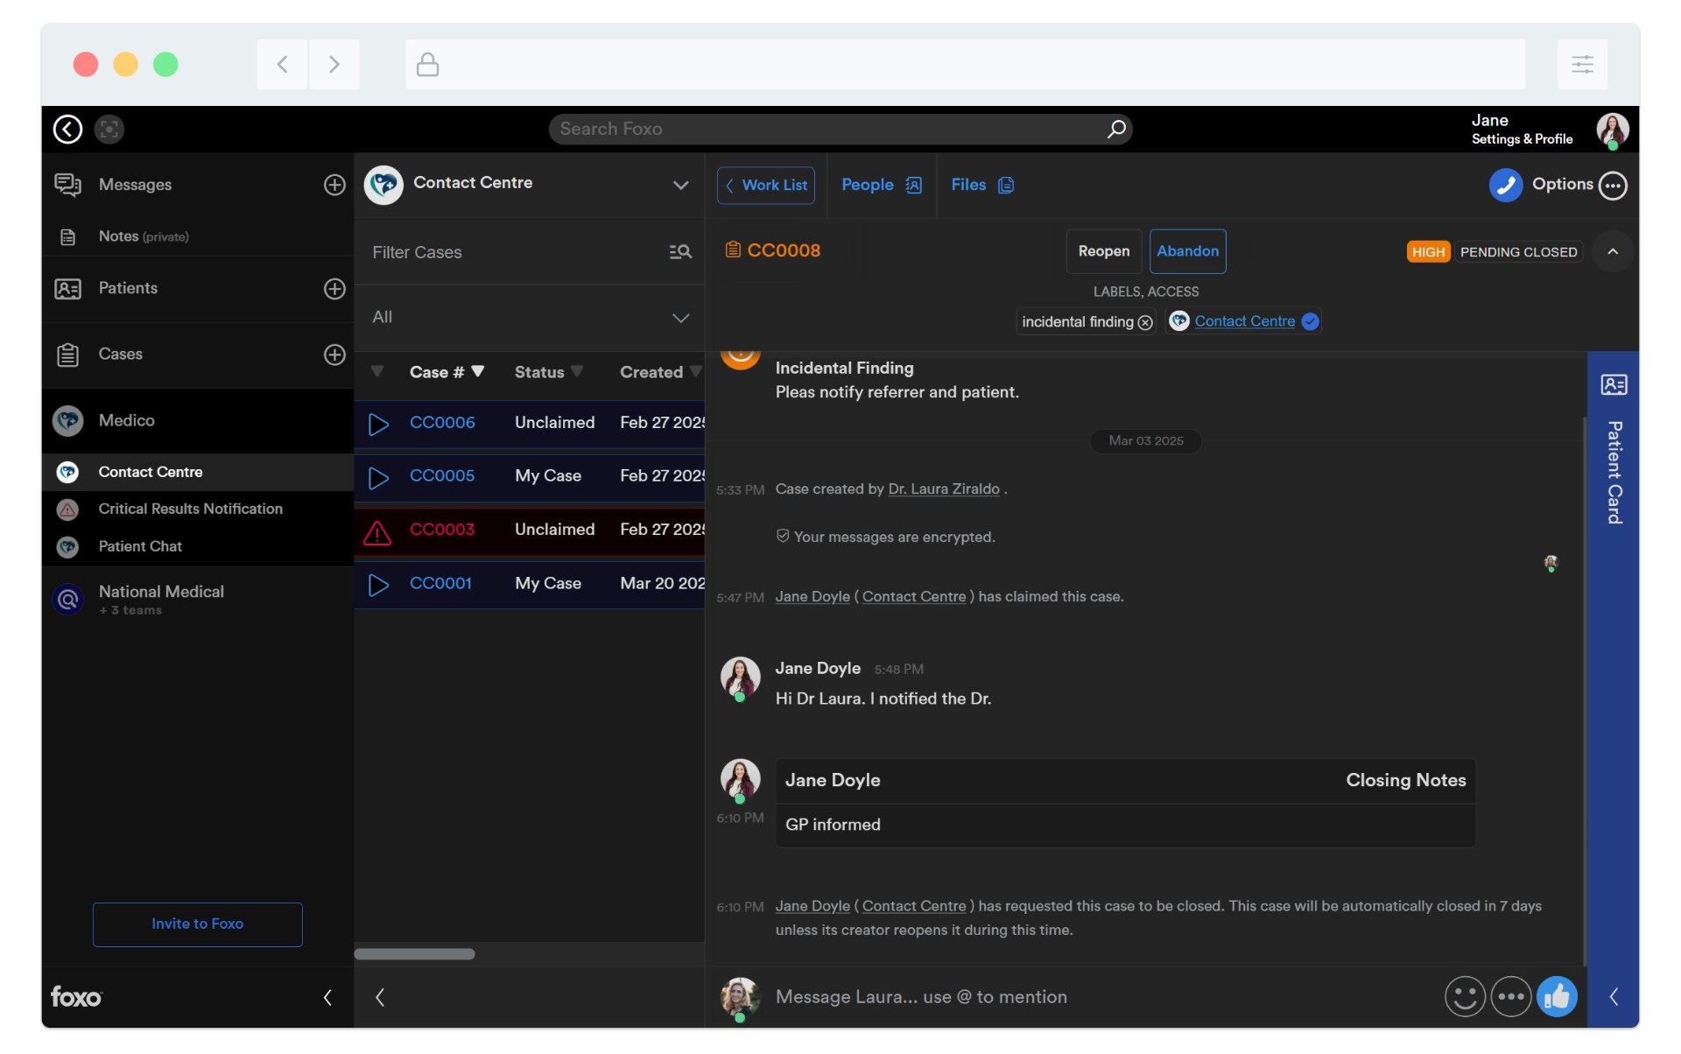Open Jane's profile avatar
This screenshot has height=1054, width=1681.
(1612, 130)
